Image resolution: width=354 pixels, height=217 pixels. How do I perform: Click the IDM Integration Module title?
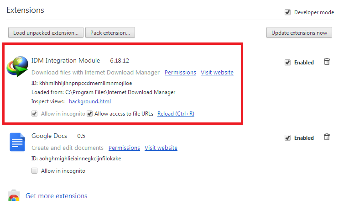(66, 61)
